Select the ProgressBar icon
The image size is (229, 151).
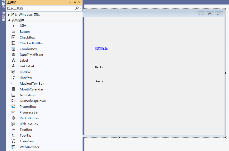point(13,112)
